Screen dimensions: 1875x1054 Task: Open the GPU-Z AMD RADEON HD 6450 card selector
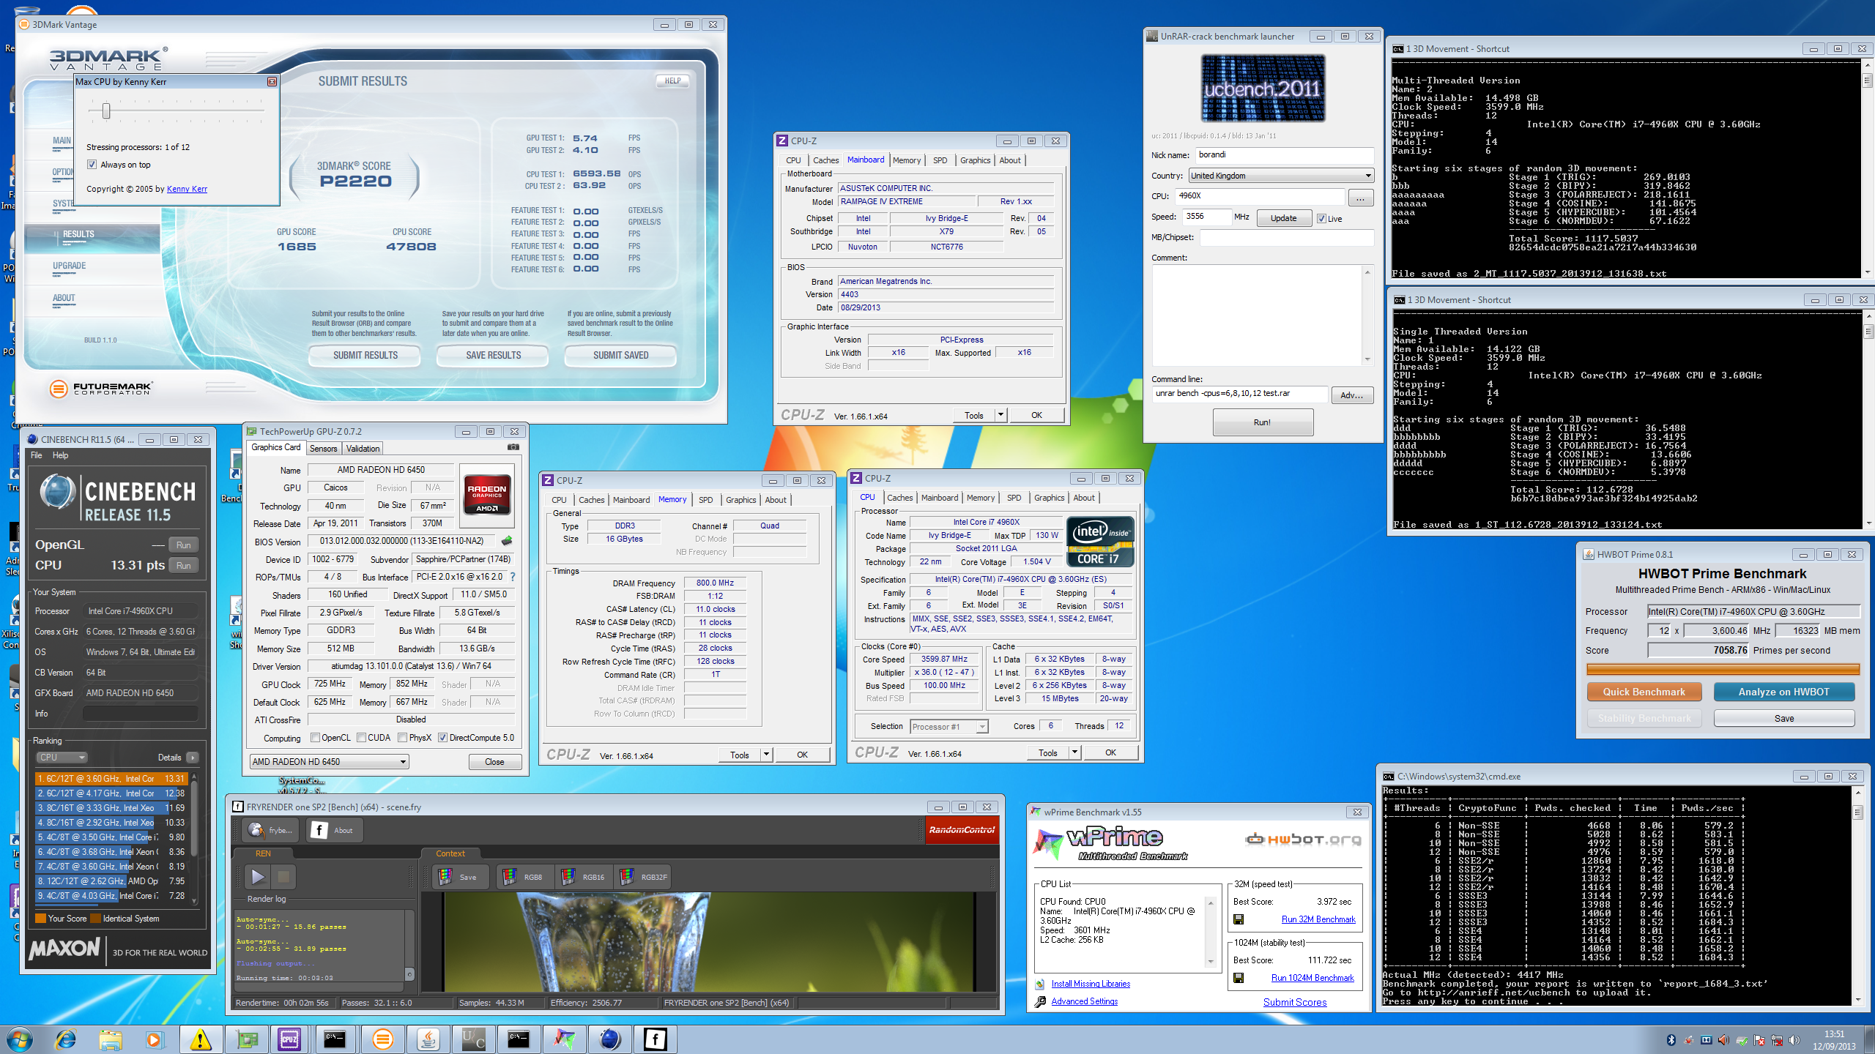(329, 762)
